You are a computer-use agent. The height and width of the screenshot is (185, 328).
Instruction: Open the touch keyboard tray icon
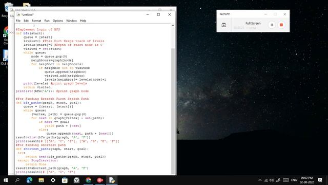286,180
